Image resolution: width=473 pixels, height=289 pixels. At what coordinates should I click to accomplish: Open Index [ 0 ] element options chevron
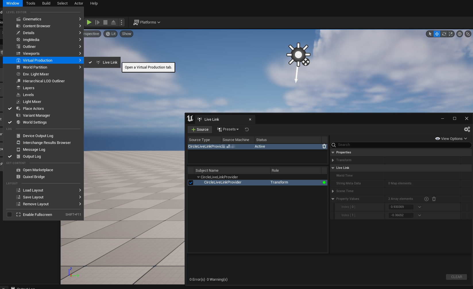tap(420, 207)
